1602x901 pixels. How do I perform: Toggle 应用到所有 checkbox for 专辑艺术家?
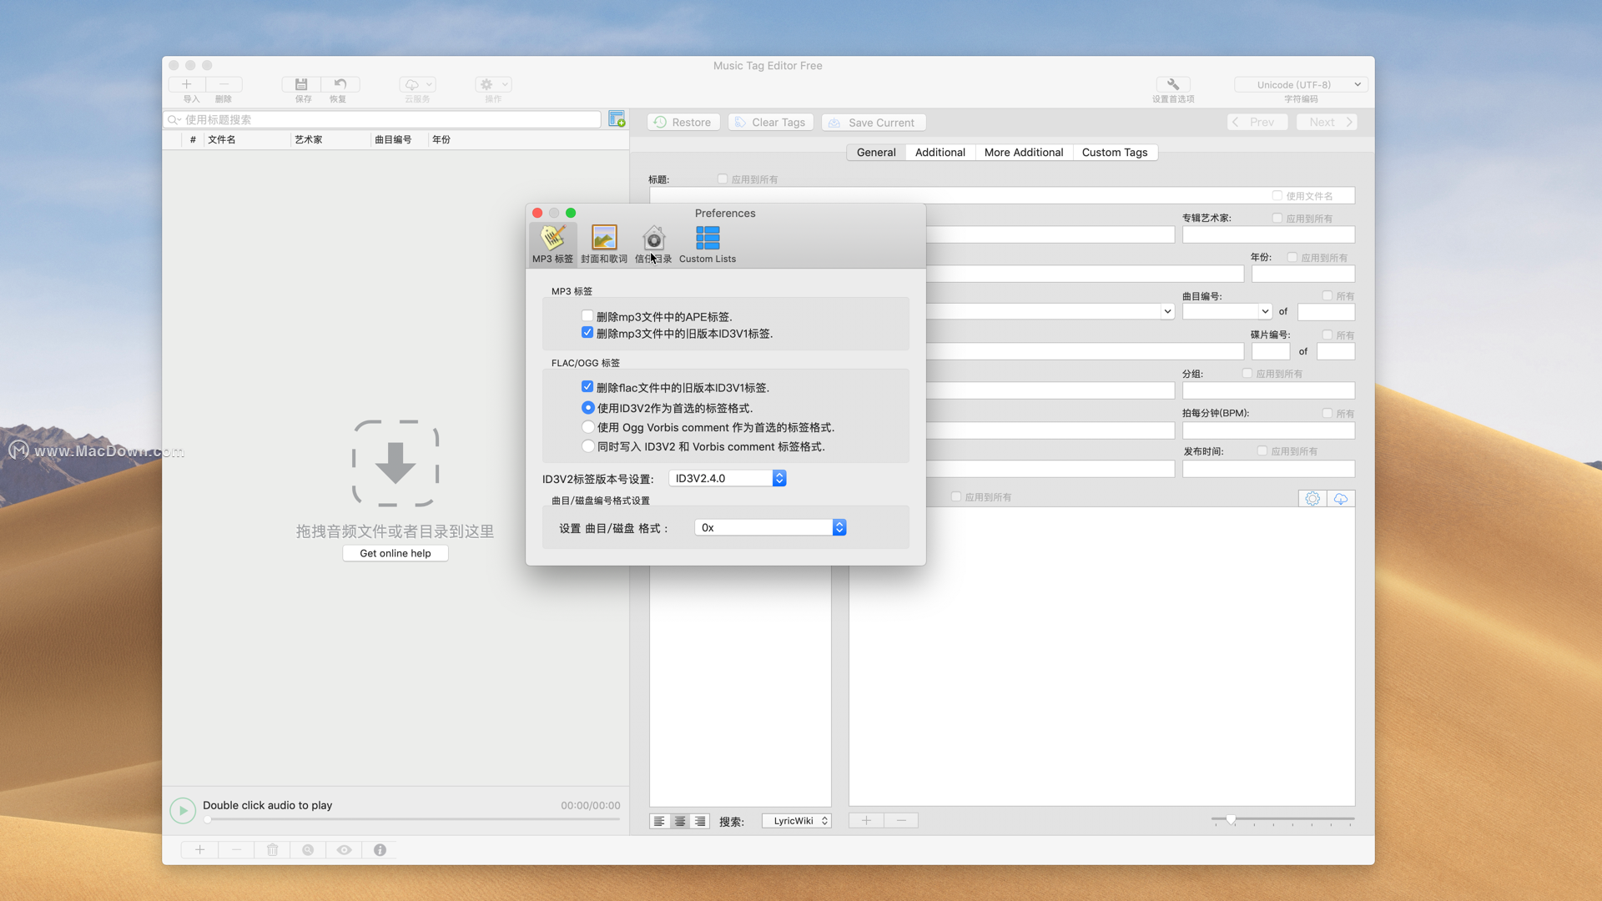[x=1277, y=218]
